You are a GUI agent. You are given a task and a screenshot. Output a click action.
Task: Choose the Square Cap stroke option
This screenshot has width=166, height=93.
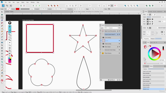pyautogui.click(x=152, y=19)
